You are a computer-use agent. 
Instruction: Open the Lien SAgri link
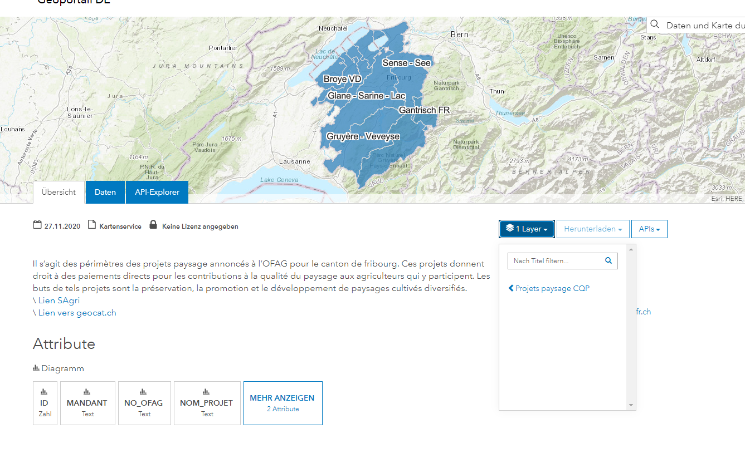pyautogui.click(x=59, y=301)
